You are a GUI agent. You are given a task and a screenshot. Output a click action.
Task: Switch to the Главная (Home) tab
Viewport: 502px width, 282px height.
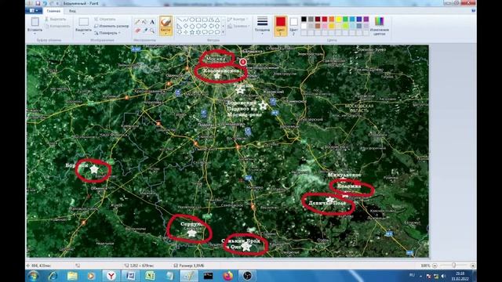[x=53, y=11]
